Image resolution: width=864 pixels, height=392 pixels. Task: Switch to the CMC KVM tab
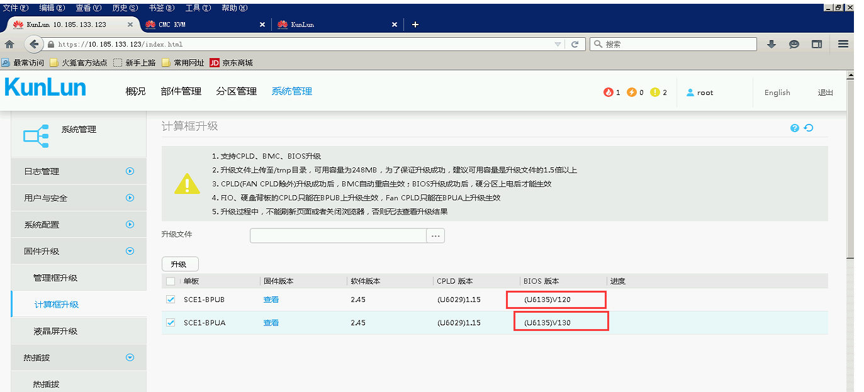coord(206,25)
